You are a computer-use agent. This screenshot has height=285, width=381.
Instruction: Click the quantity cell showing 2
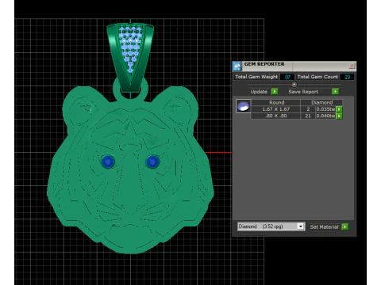coord(308,109)
